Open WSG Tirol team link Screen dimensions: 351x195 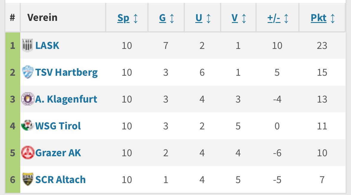[x=58, y=126]
